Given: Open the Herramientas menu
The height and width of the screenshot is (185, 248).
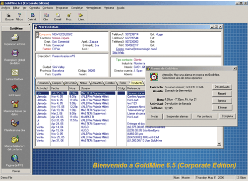Looking at the screenshot, I should (x=93, y=8).
